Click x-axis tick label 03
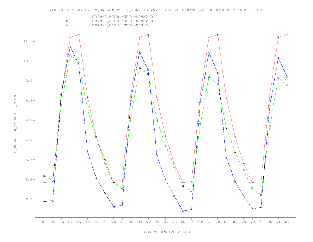313x242 pixels. tap(53, 222)
